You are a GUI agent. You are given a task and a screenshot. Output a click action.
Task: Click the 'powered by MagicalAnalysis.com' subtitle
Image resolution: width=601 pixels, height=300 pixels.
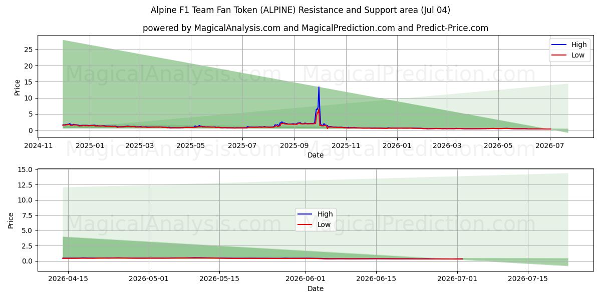(x=316, y=28)
